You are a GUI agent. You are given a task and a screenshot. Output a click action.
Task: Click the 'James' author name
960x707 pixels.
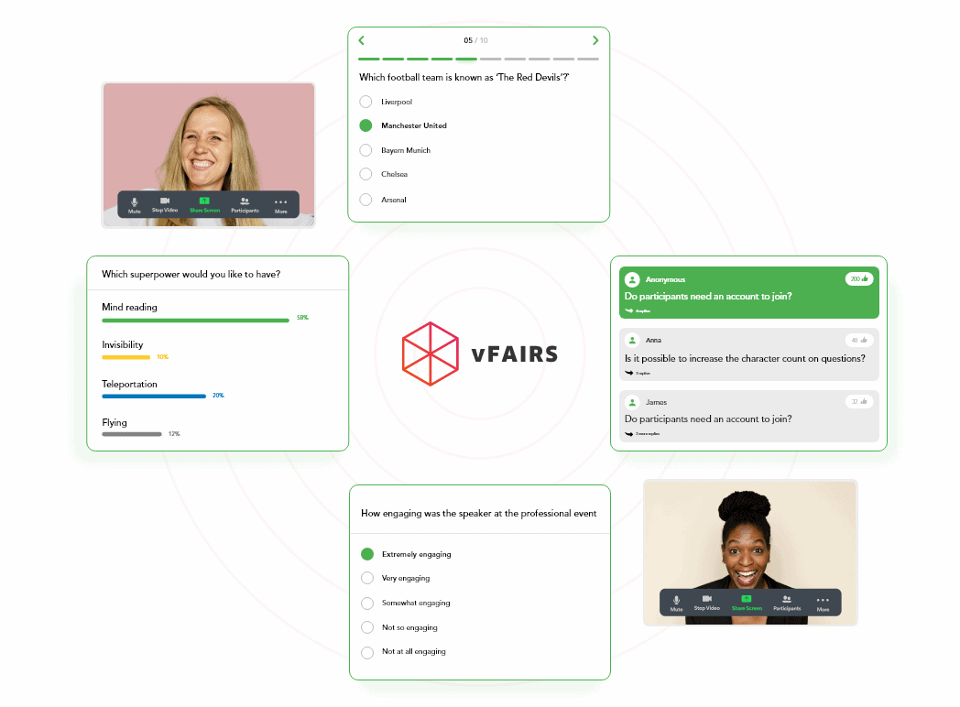pyautogui.click(x=656, y=402)
